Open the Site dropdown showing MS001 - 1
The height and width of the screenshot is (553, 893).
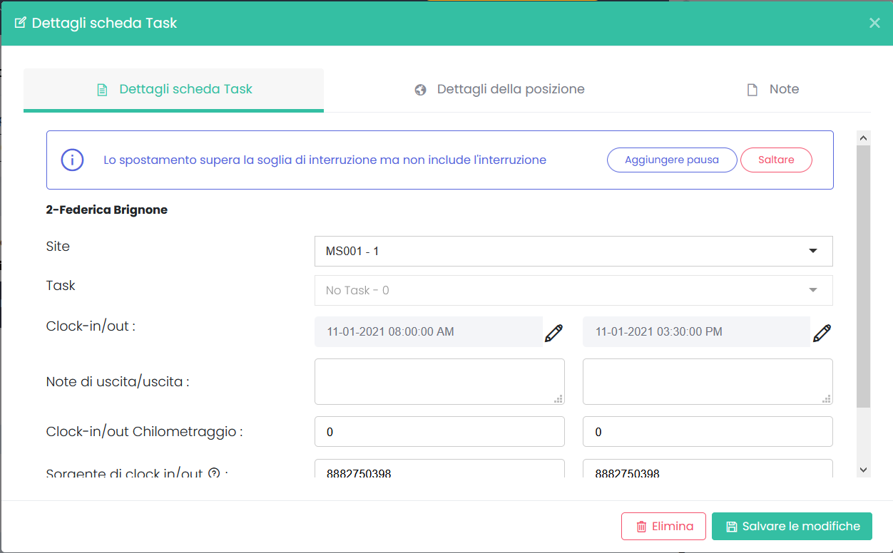[x=573, y=252]
